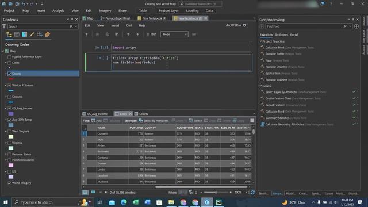Click the US_Avg_Income purple symbol swatch
Viewport: 368px width, 207px height.
11,114
